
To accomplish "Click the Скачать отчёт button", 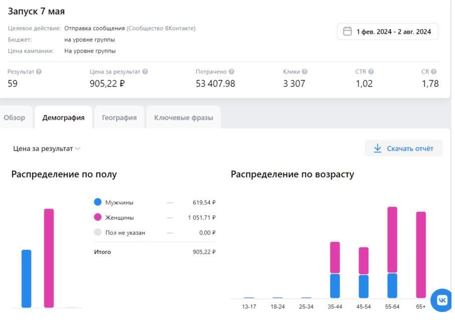I will (x=403, y=148).
